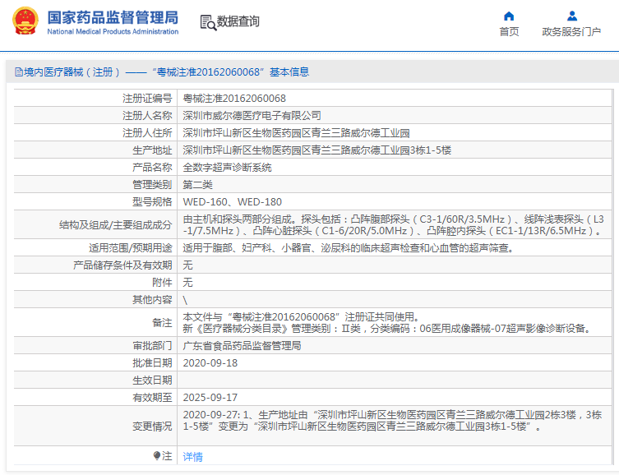619x475 pixels.
Task: Click 无 in the 附件 row
Action: 187,283
